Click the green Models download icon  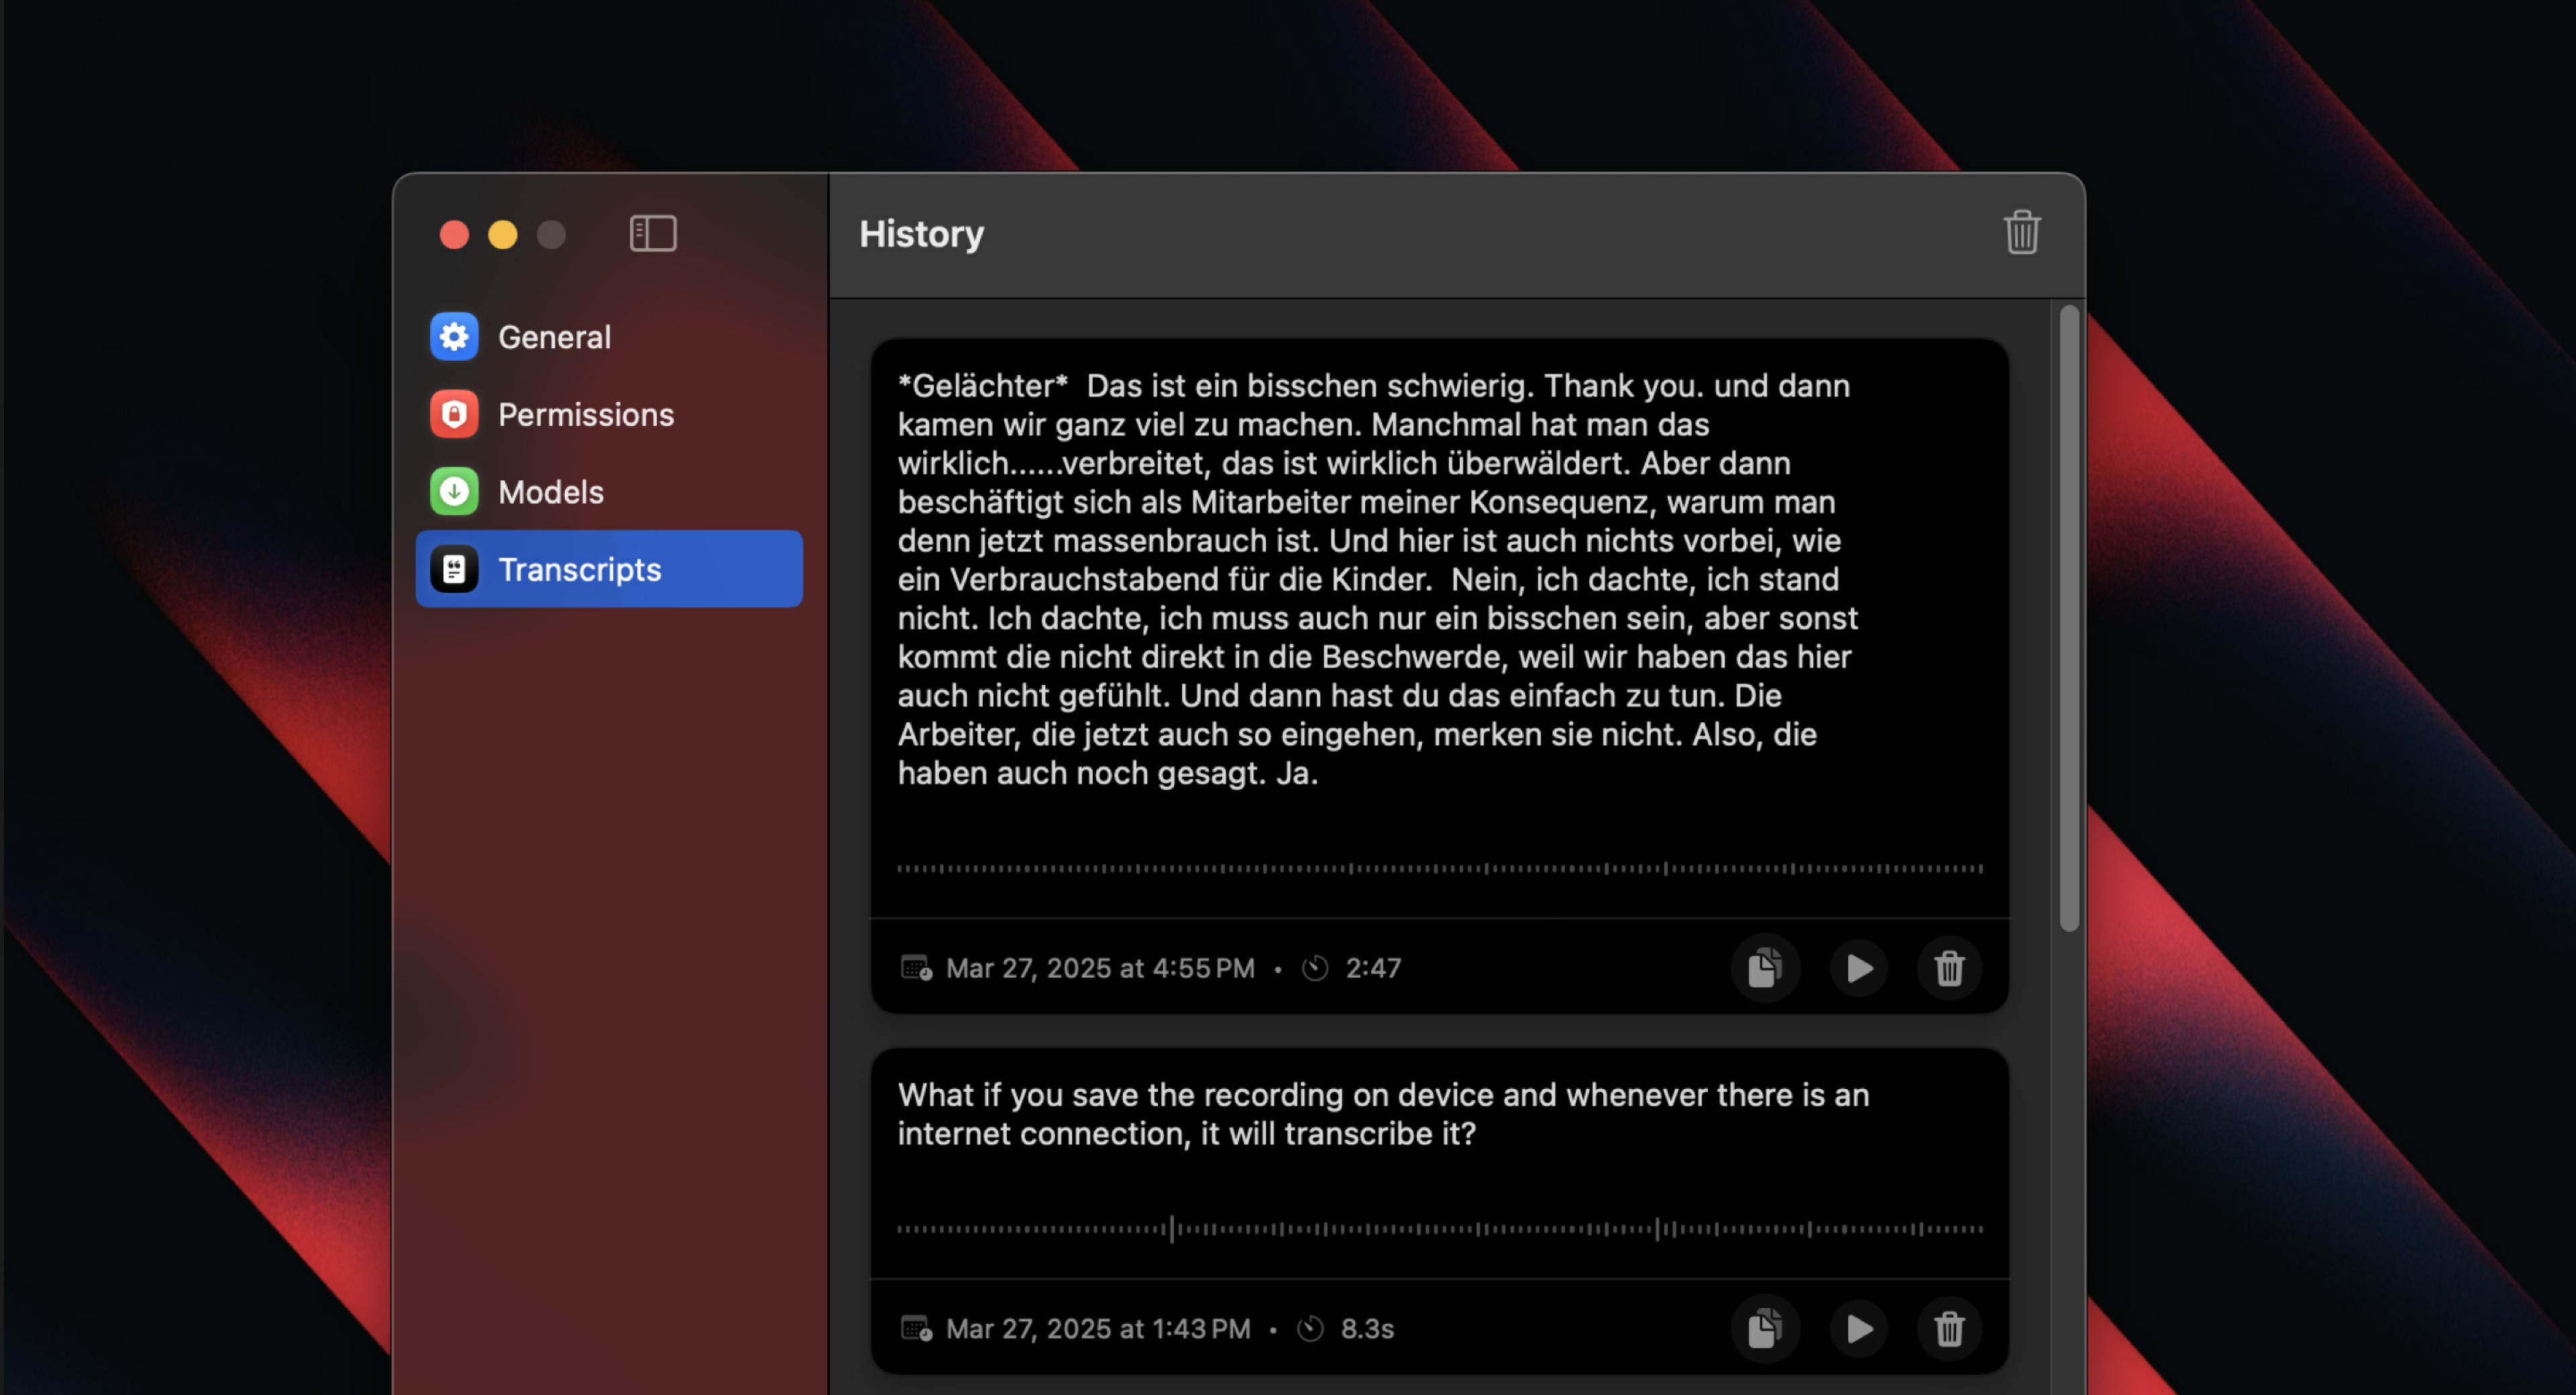pyautogui.click(x=454, y=492)
